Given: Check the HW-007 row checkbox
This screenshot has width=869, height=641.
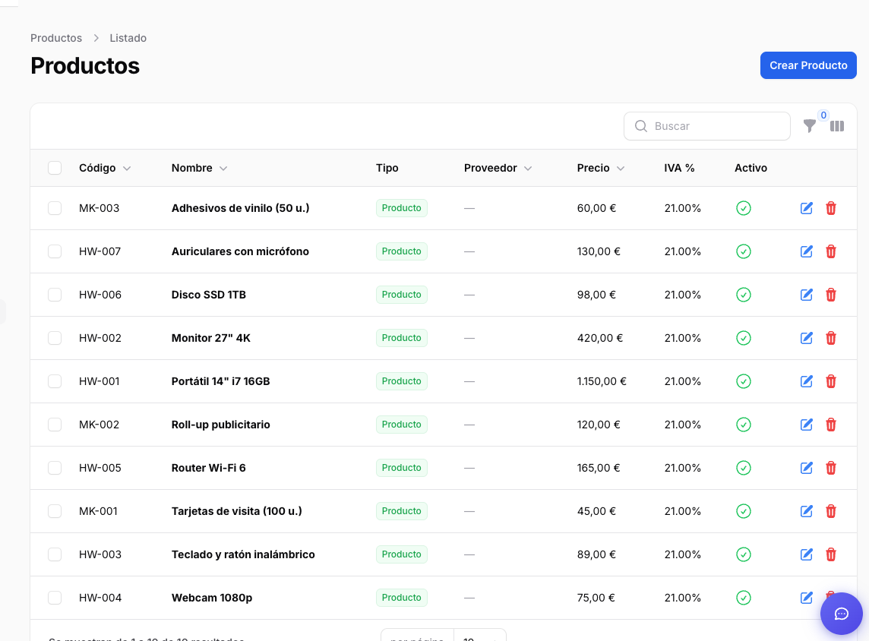Looking at the screenshot, I should point(55,251).
